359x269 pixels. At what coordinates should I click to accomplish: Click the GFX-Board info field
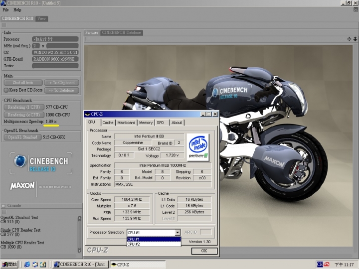(x=55, y=59)
